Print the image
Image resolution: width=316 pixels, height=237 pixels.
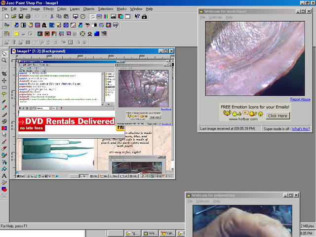tap(28, 16)
